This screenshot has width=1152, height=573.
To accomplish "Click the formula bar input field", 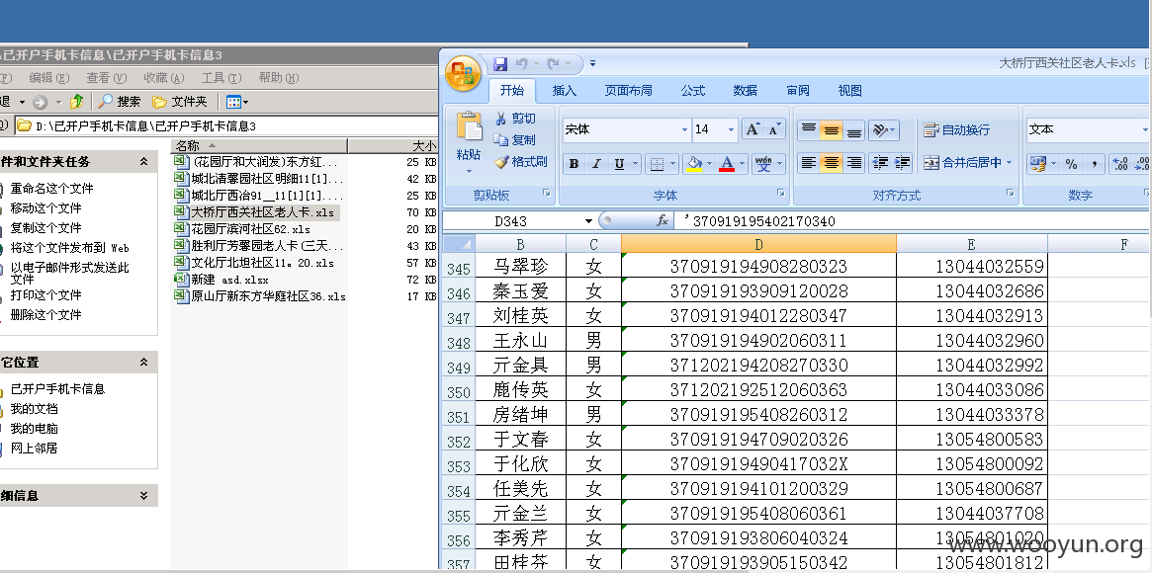I will (912, 221).
